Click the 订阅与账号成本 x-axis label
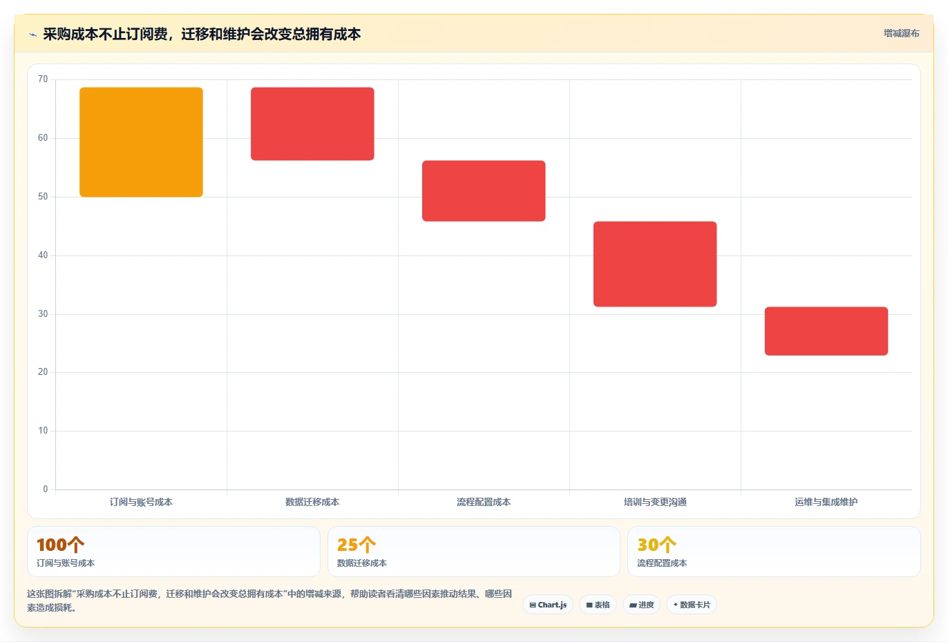 [141, 502]
